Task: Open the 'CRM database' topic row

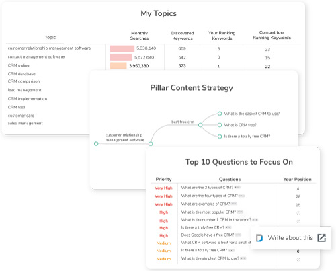Action: tap(22, 74)
